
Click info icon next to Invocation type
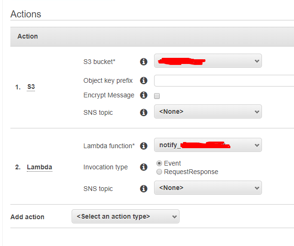click(144, 167)
